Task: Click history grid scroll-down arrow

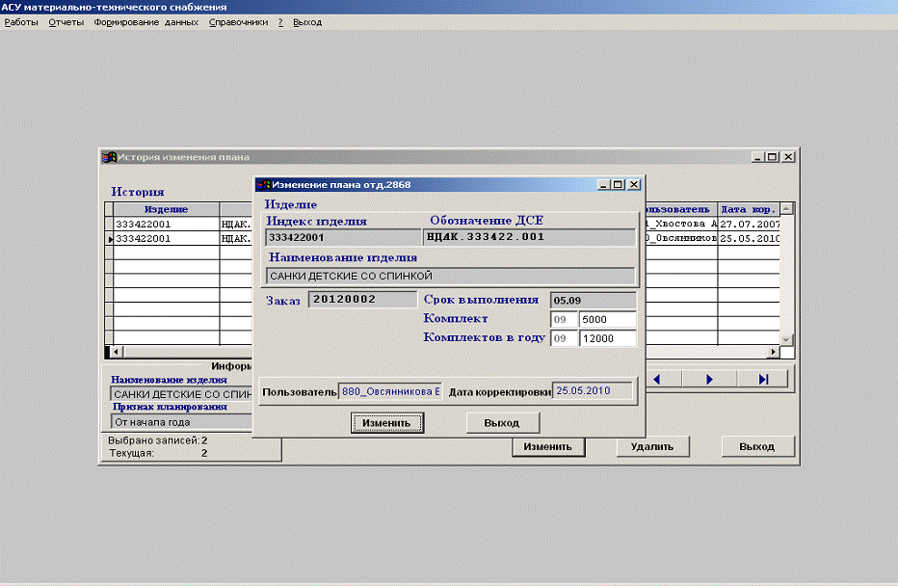Action: click(786, 339)
